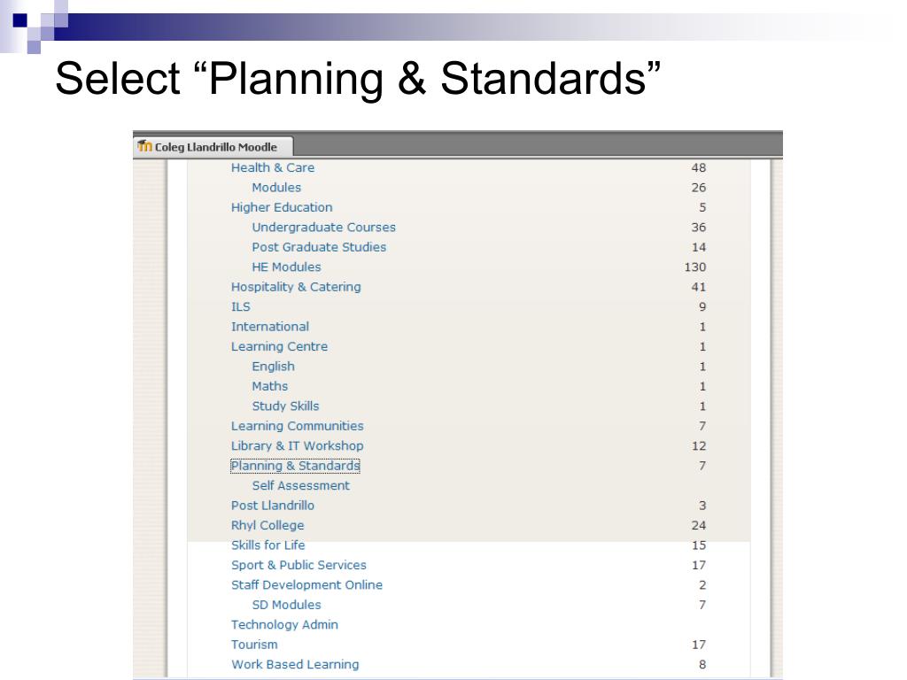Open the Health & Care category
The image size is (907, 680).
coord(273,167)
